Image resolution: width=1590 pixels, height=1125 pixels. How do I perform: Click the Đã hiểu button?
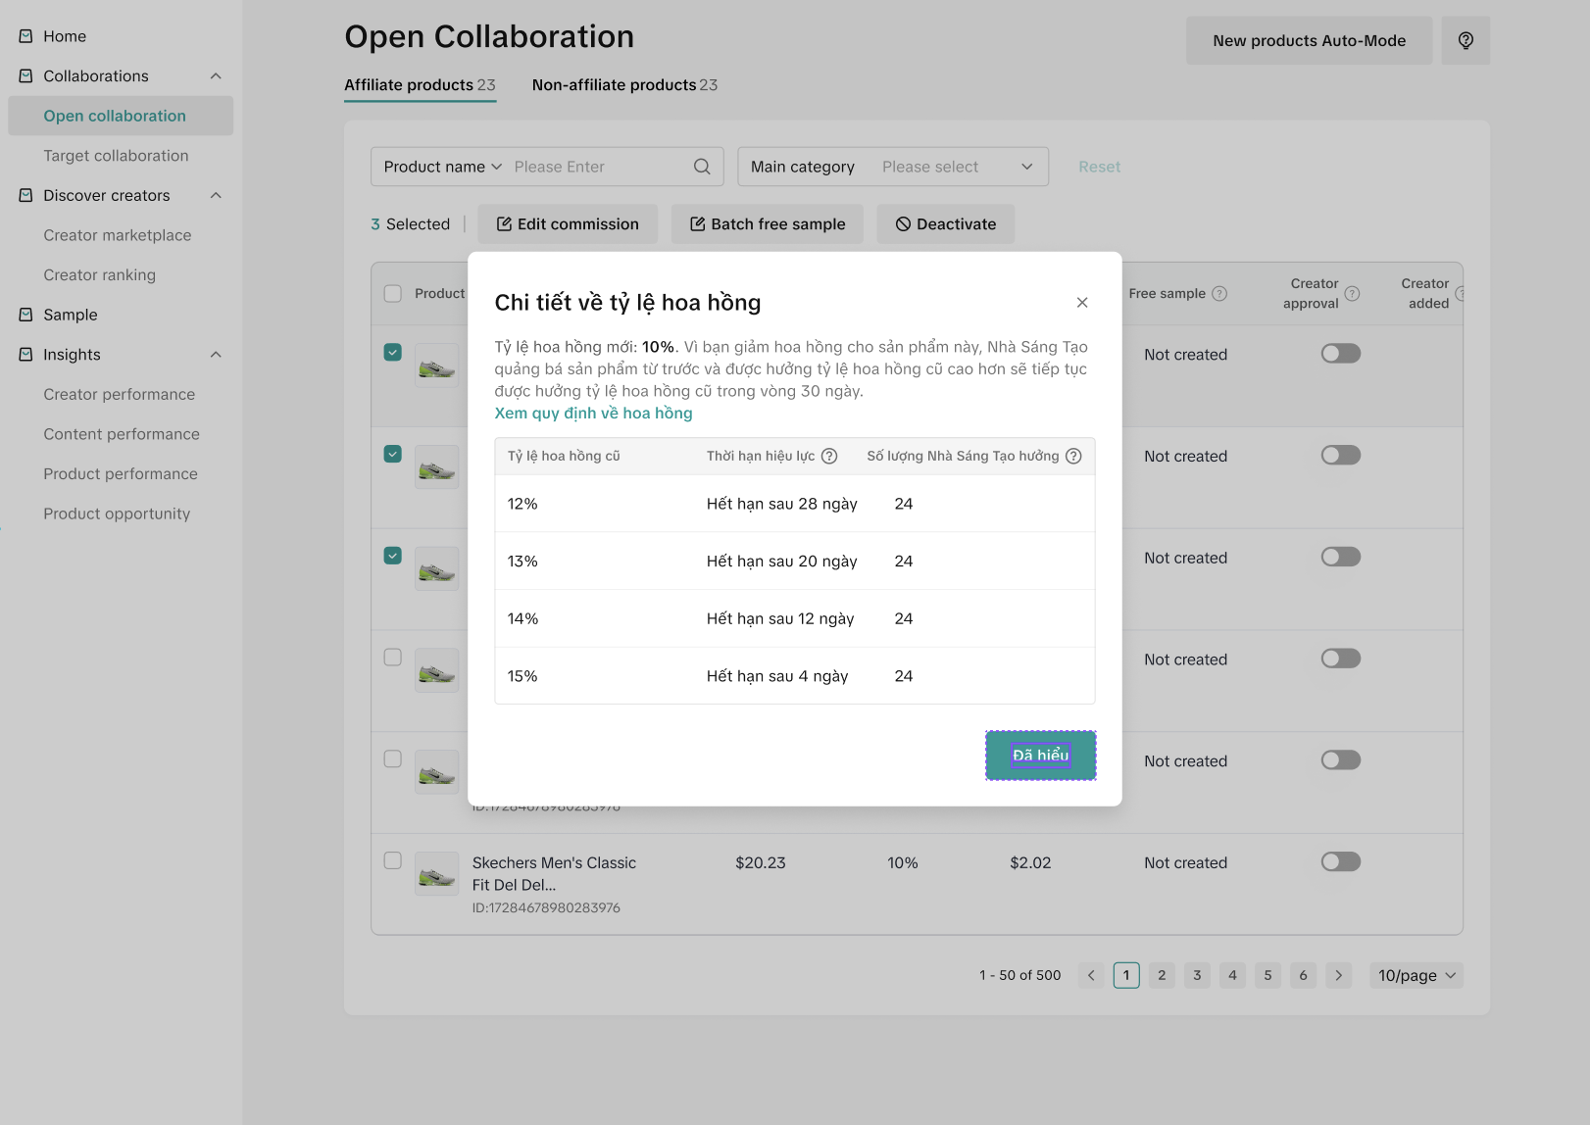coord(1040,756)
